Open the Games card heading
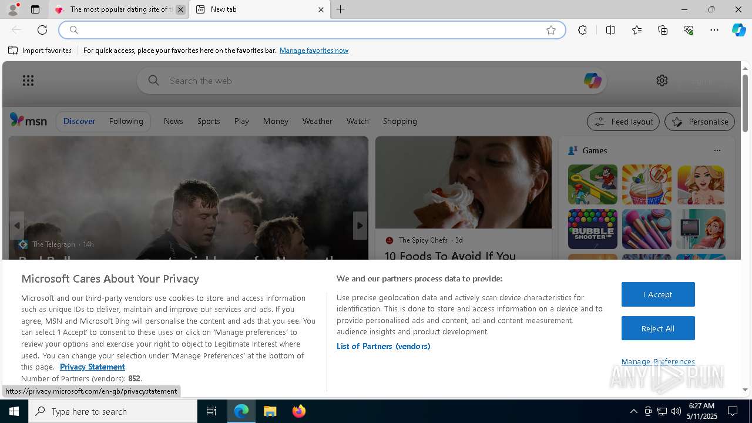Viewport: 752px width, 423px height. (595, 150)
